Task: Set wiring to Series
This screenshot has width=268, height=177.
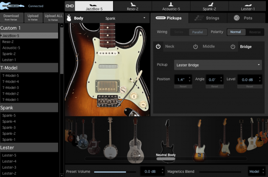Action: (179, 32)
